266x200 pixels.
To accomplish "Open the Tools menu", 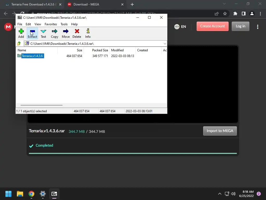I will click(64, 24).
